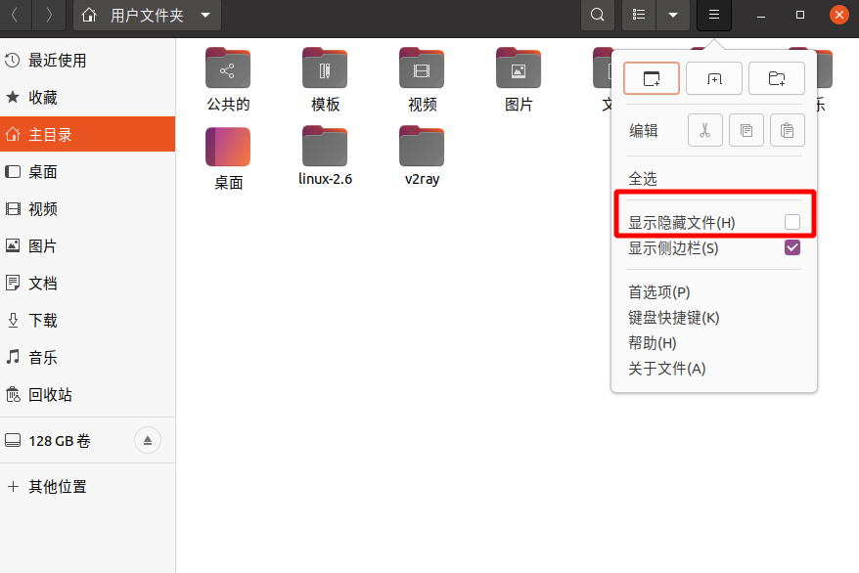Screen dimensions: 859x573
Task: Select the v2ray folder
Action: pyautogui.click(x=422, y=146)
